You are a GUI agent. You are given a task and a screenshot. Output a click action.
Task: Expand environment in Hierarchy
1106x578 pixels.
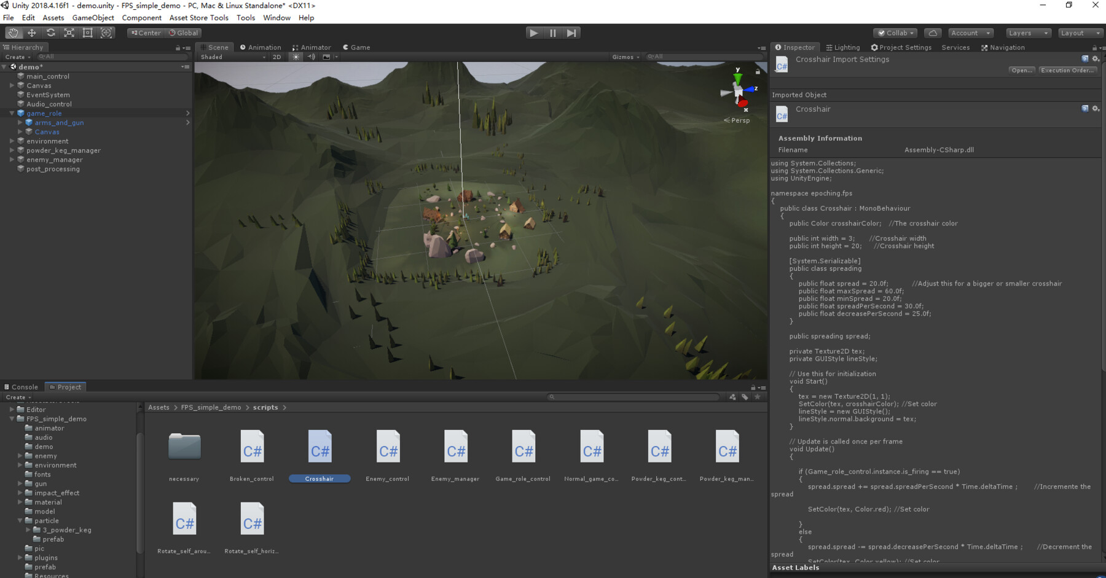point(12,141)
